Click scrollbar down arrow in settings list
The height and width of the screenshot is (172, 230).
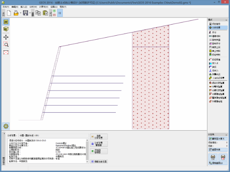(87, 162)
